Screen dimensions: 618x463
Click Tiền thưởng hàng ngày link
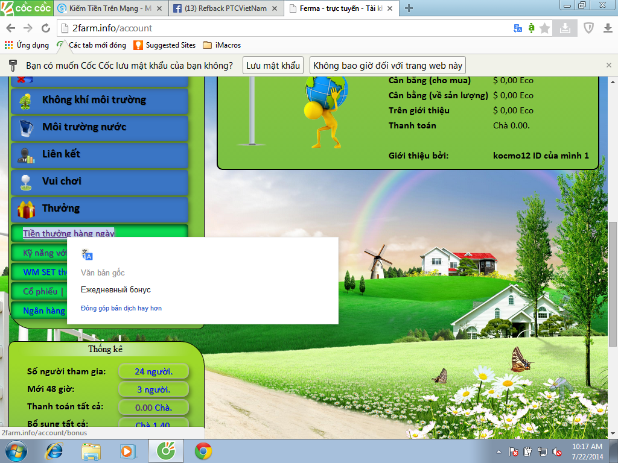pyautogui.click(x=69, y=233)
